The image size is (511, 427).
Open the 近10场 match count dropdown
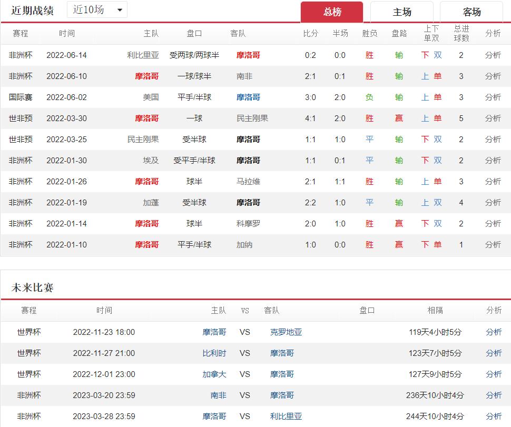(x=97, y=10)
